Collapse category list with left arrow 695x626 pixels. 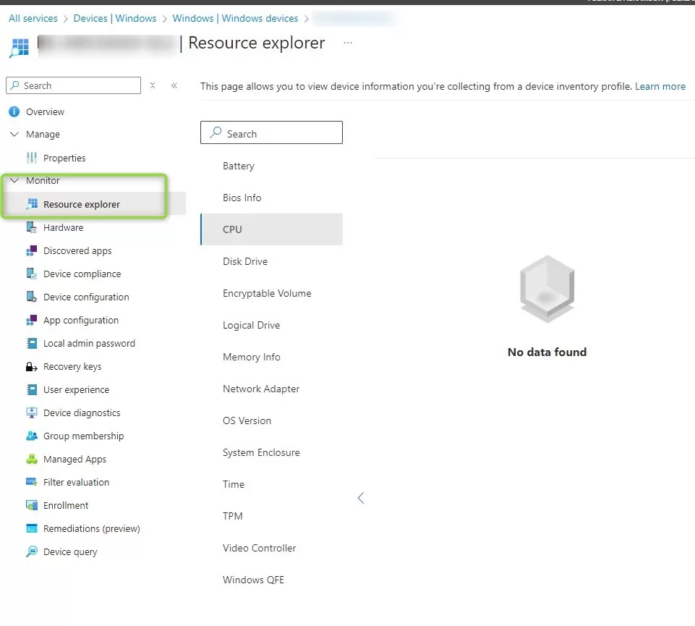coord(361,498)
